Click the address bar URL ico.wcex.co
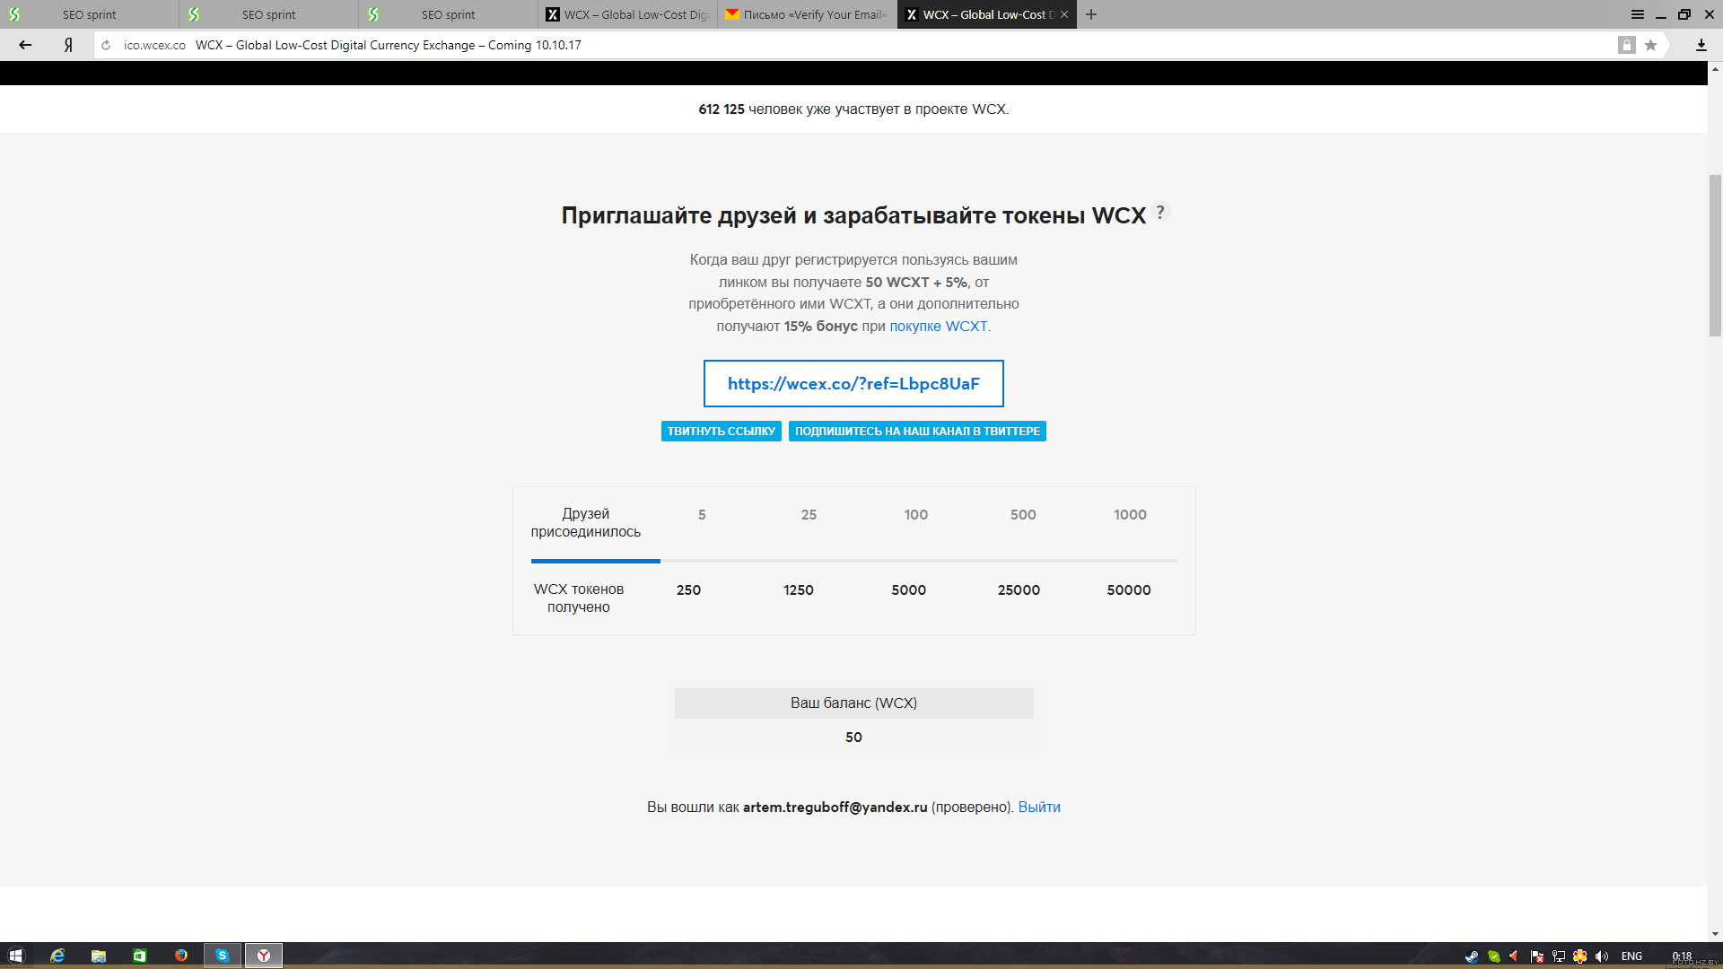 pos(154,45)
